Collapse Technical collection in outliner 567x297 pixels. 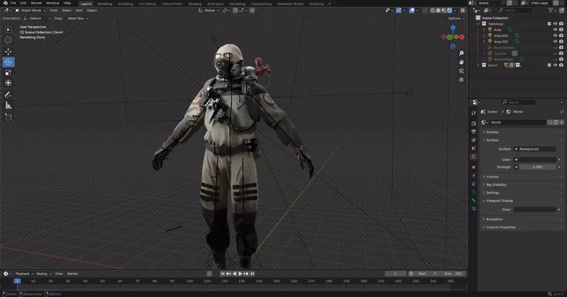tap(478, 24)
